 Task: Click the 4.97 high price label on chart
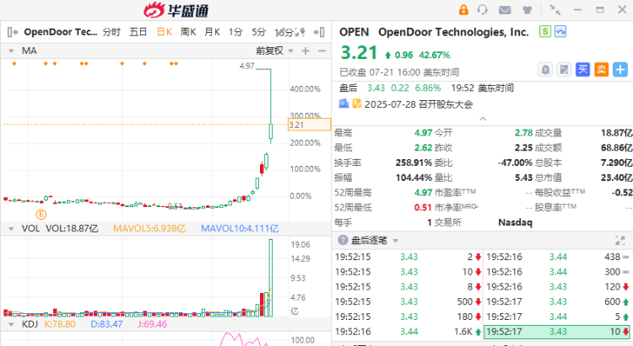(246, 66)
